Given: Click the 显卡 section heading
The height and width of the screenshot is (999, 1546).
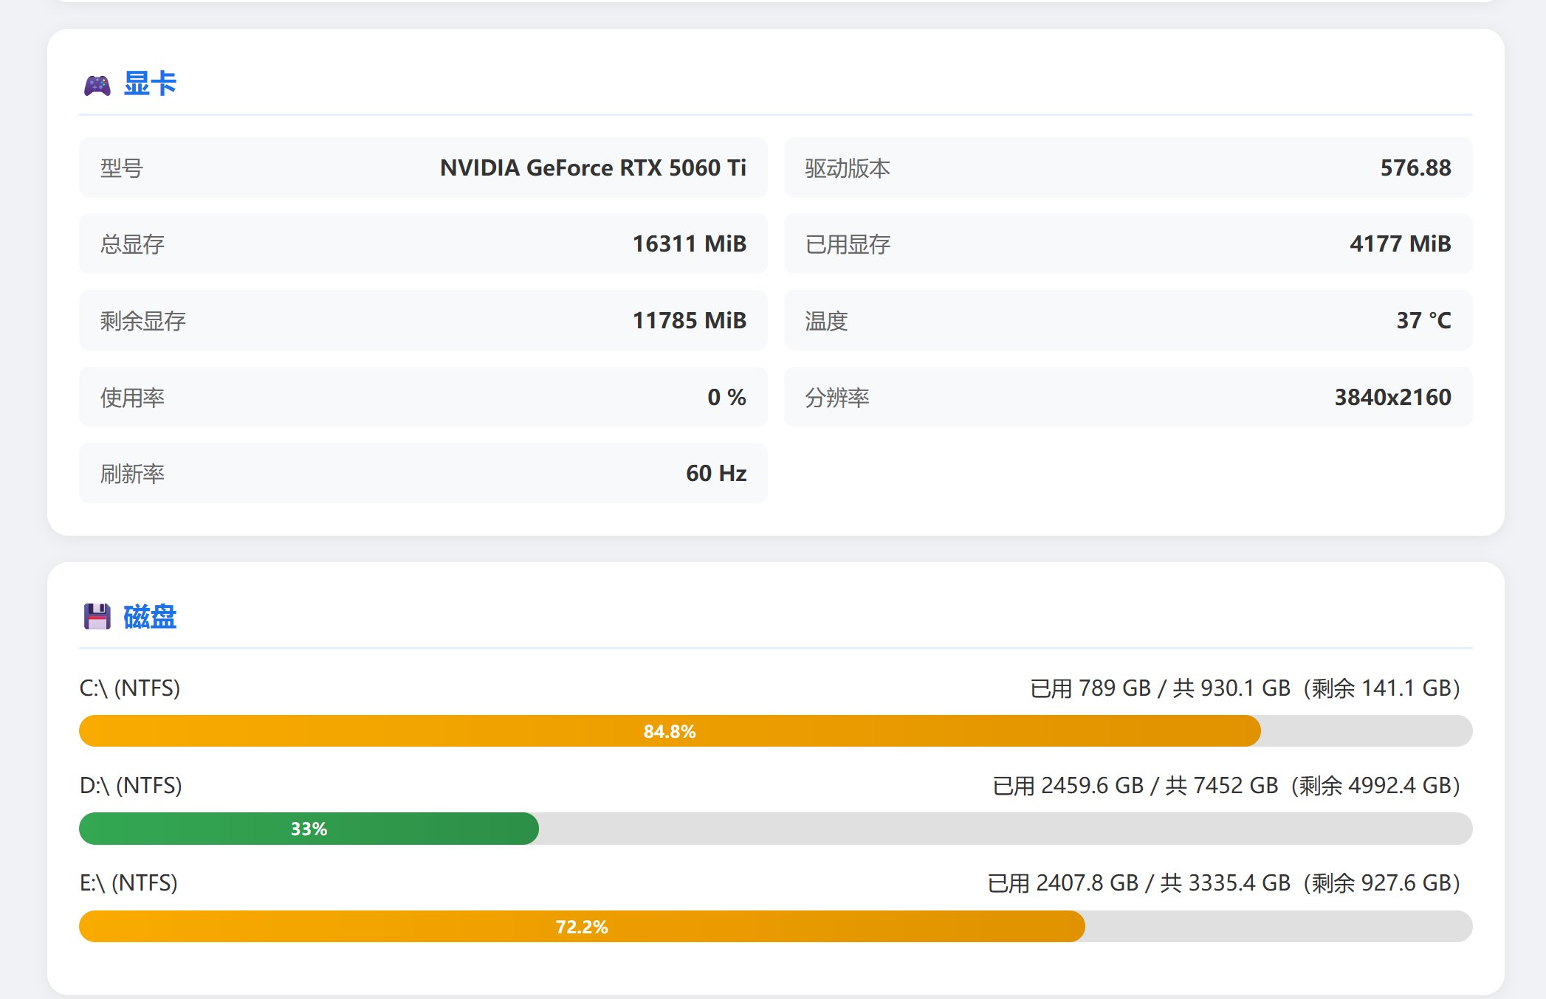Looking at the screenshot, I should pyautogui.click(x=150, y=84).
